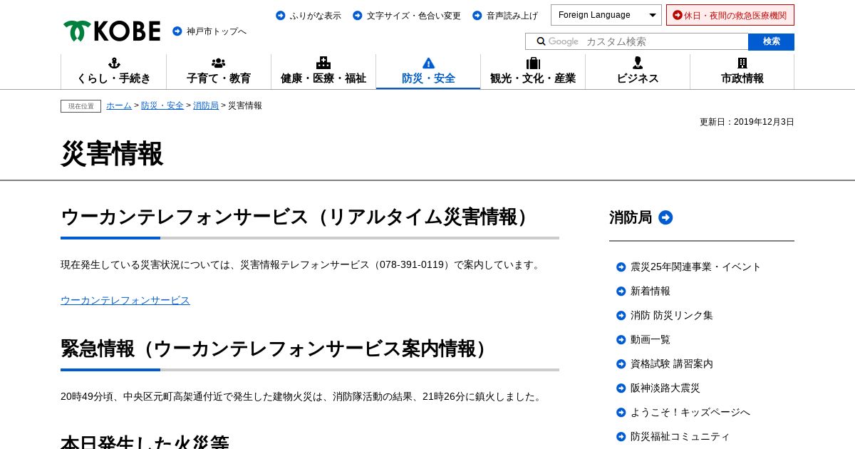Start 音声読み上げ
This screenshot has width=855, height=449.
512,16
